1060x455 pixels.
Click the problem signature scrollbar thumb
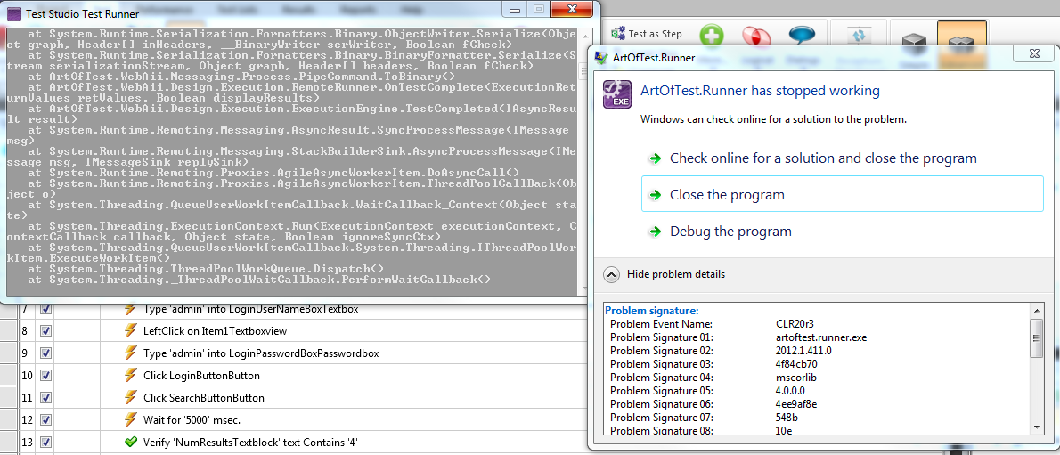click(1036, 337)
